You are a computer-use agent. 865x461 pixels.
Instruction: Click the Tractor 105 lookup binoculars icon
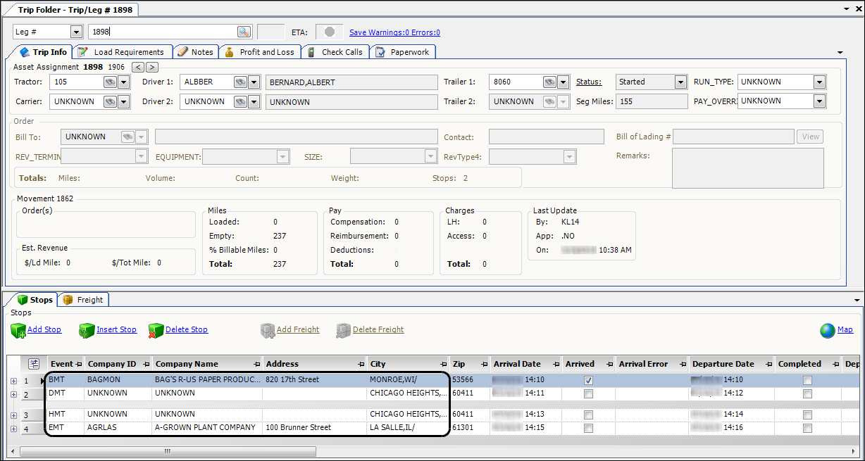(110, 82)
